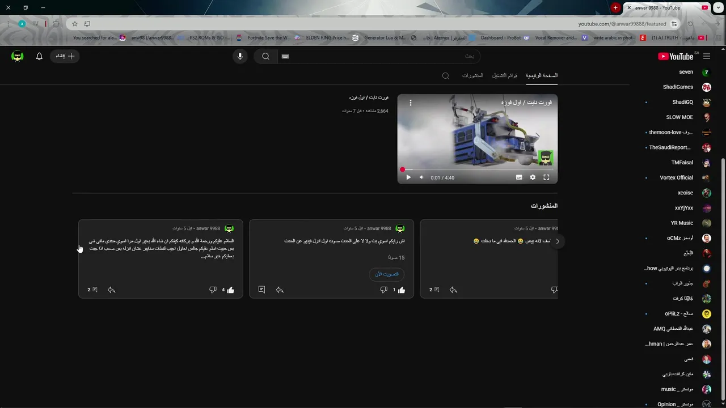Open the site settings icon in address bar
Image resolution: width=726 pixels, height=408 pixels.
pyautogui.click(x=674, y=24)
